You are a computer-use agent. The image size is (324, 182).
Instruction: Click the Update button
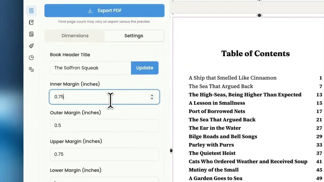click(145, 68)
